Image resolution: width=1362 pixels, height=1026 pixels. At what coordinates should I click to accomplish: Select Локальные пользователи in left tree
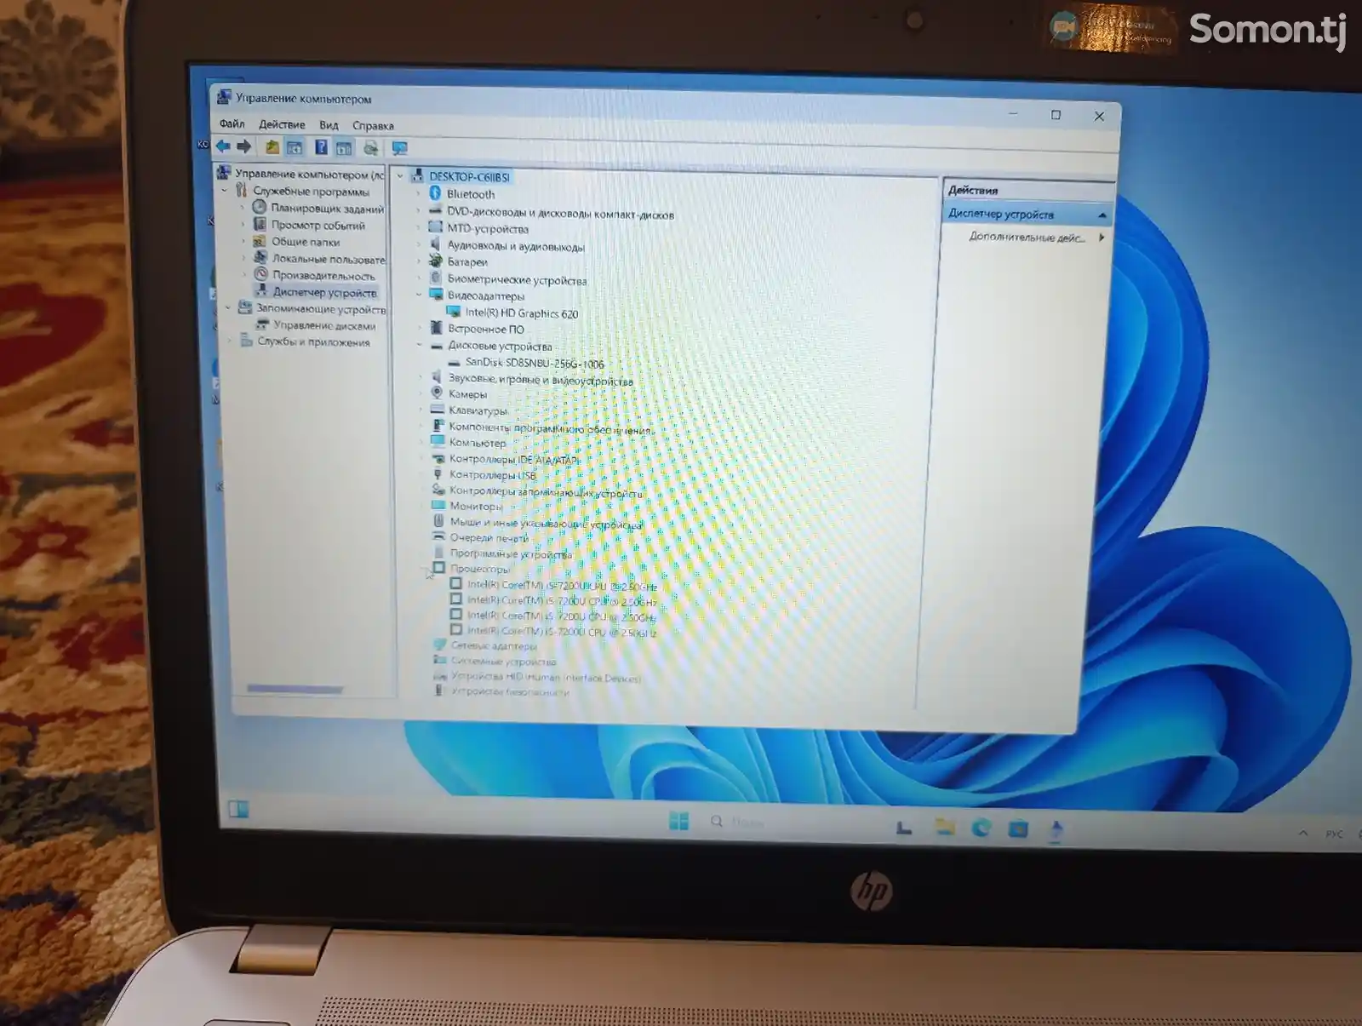pos(329,259)
